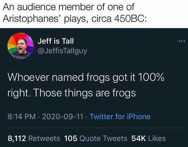Screen dimensions: 188x147
Task: Select "100%" in the tweet text
Action: click(x=152, y=77)
